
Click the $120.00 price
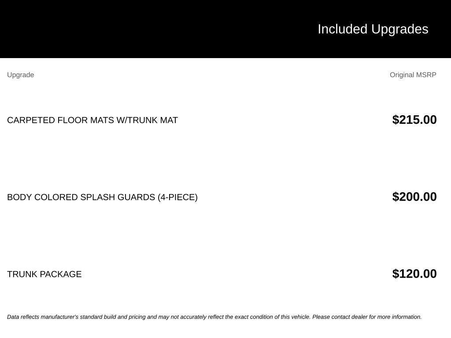[x=414, y=274]
